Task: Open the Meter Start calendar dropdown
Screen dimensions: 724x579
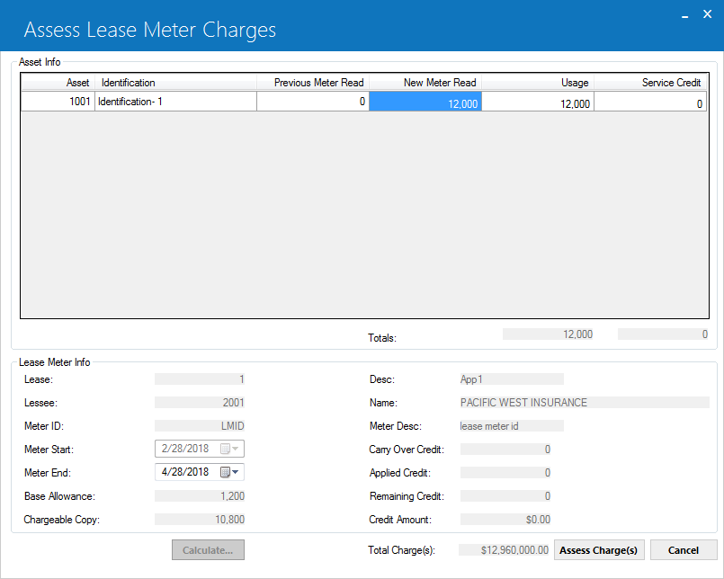Action: coord(229,449)
